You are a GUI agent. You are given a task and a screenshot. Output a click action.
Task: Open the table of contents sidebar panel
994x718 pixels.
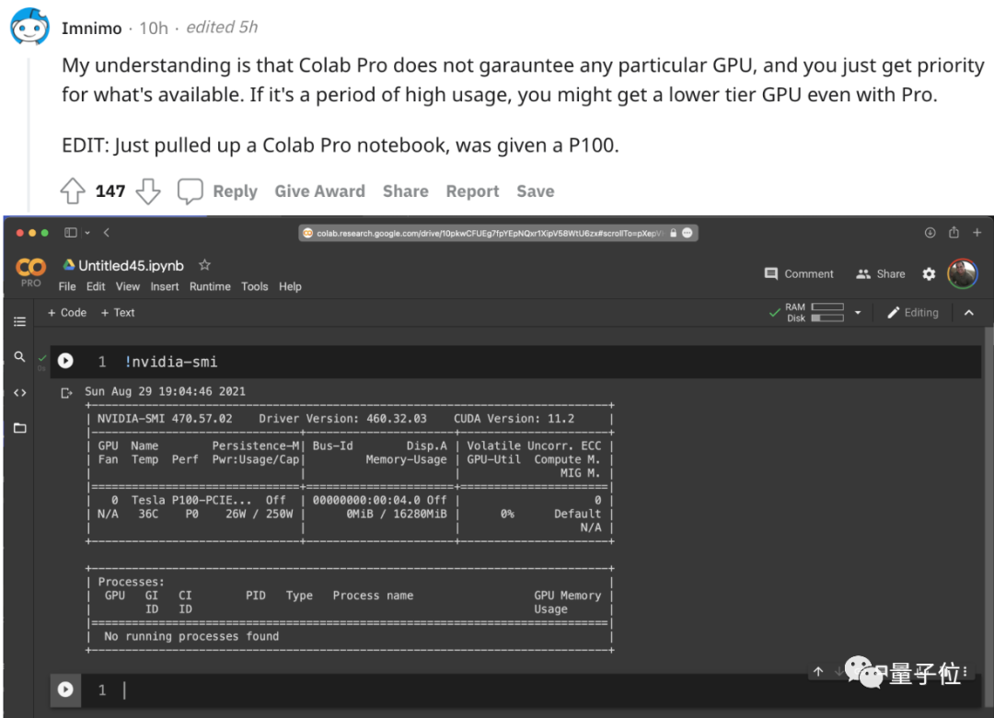pyautogui.click(x=20, y=321)
